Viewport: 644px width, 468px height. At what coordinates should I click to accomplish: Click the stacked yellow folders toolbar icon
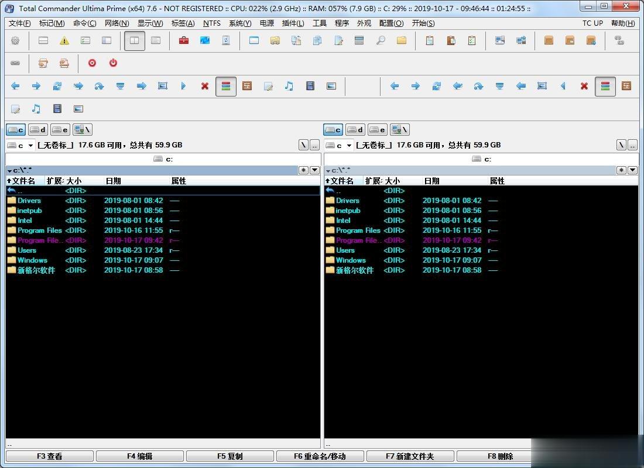point(275,40)
